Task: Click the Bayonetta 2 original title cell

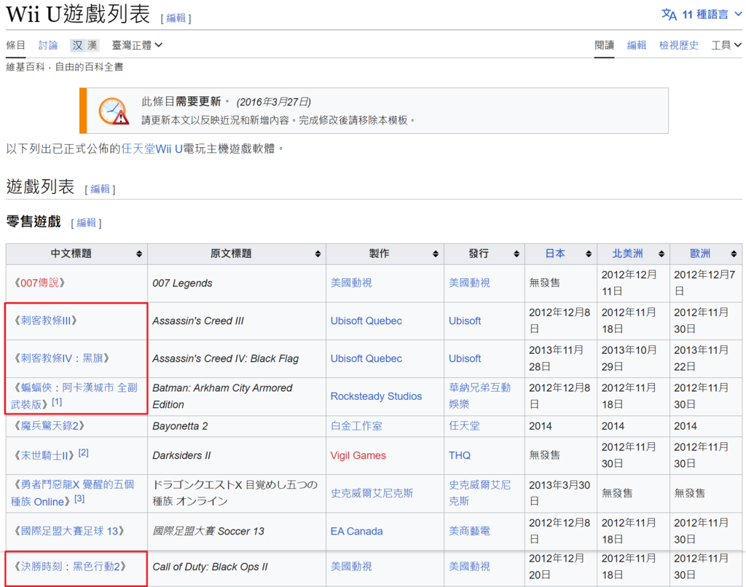Action: pos(237,426)
